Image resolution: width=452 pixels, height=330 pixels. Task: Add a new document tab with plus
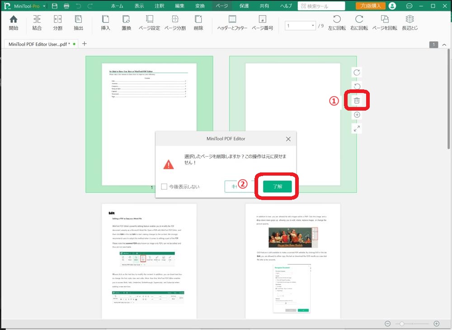(x=85, y=44)
